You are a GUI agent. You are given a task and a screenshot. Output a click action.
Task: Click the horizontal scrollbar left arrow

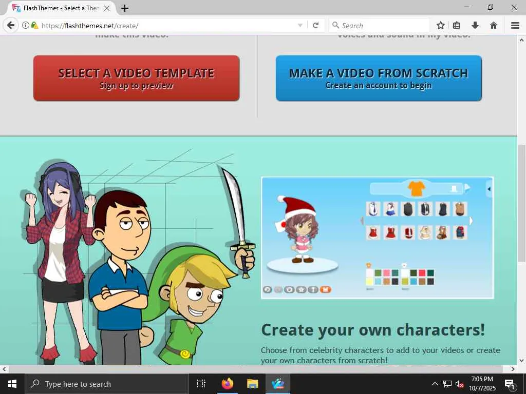coord(4,369)
